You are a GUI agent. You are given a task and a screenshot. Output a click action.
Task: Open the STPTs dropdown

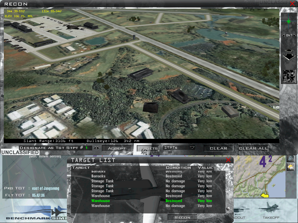click(x=179, y=148)
